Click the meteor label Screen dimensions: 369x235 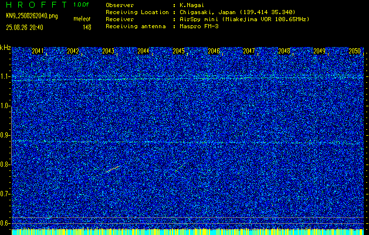click(82, 19)
